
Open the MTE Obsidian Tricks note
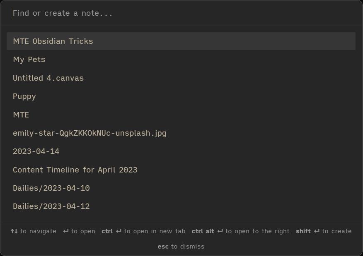pyautogui.click(x=53, y=41)
